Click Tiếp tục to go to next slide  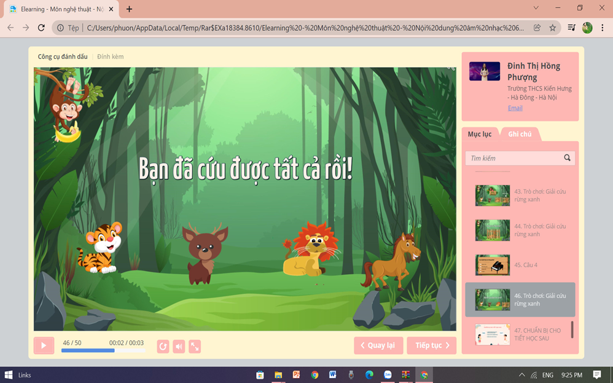click(431, 345)
